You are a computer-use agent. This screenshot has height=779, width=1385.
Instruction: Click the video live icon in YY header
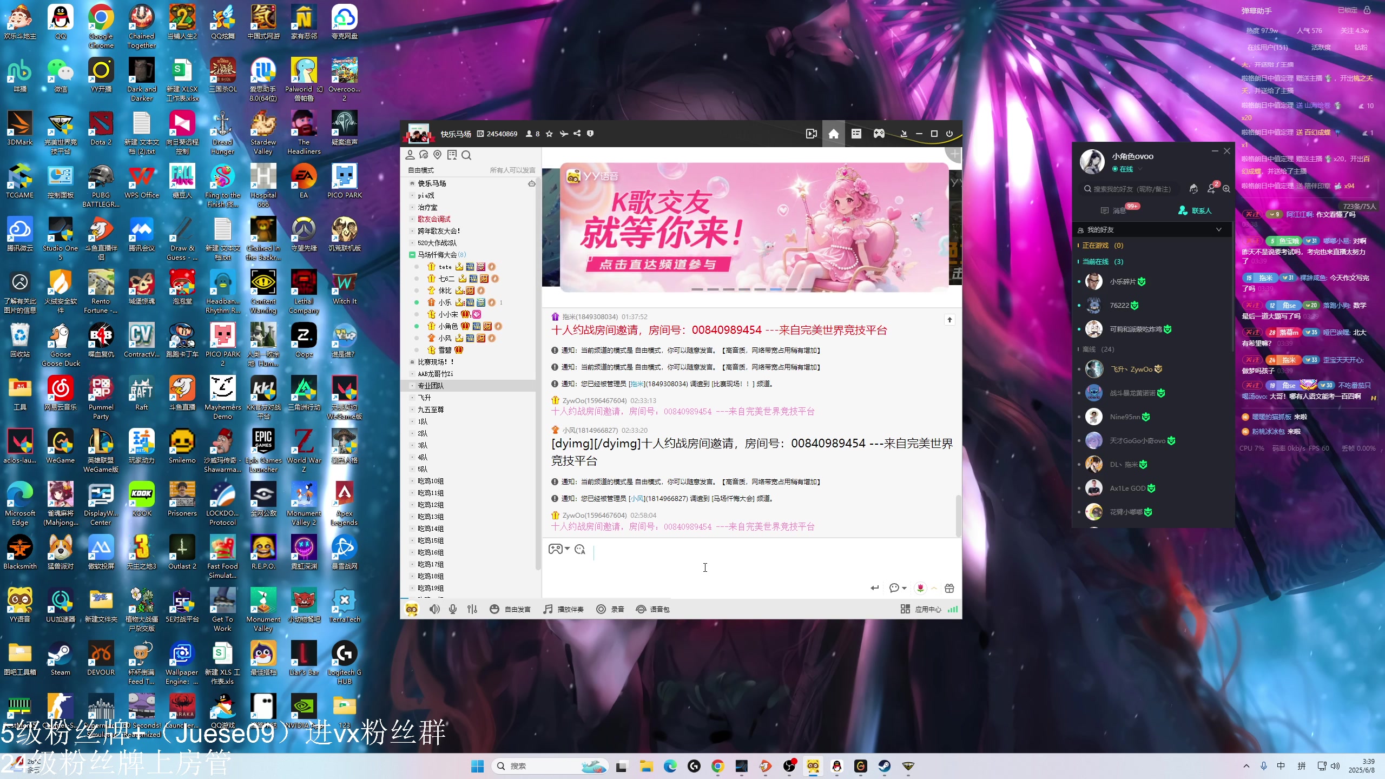[x=811, y=134]
